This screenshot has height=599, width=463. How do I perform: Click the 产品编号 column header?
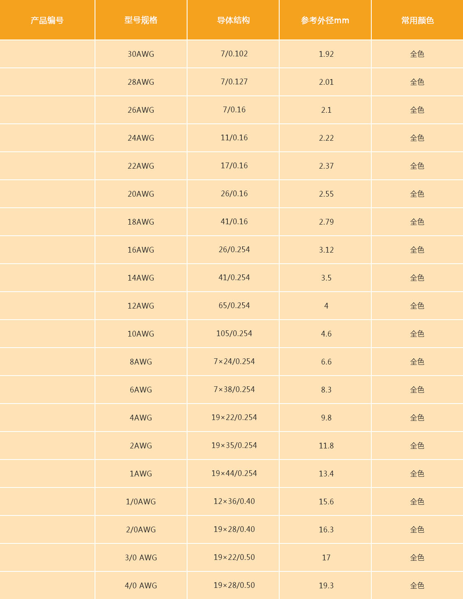(47, 20)
